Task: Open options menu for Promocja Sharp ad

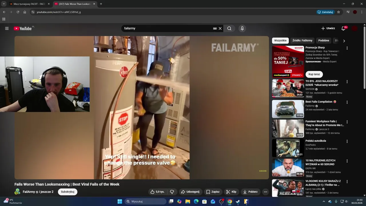Action: (347, 48)
